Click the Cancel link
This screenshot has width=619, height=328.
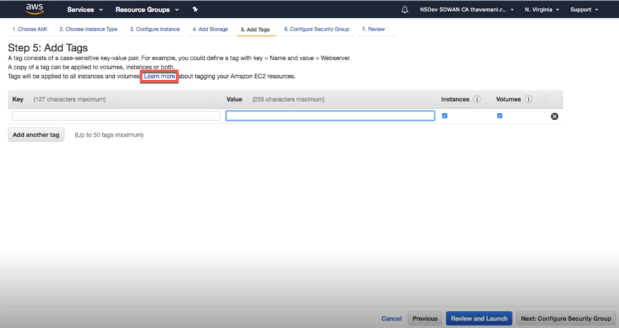[391, 319]
